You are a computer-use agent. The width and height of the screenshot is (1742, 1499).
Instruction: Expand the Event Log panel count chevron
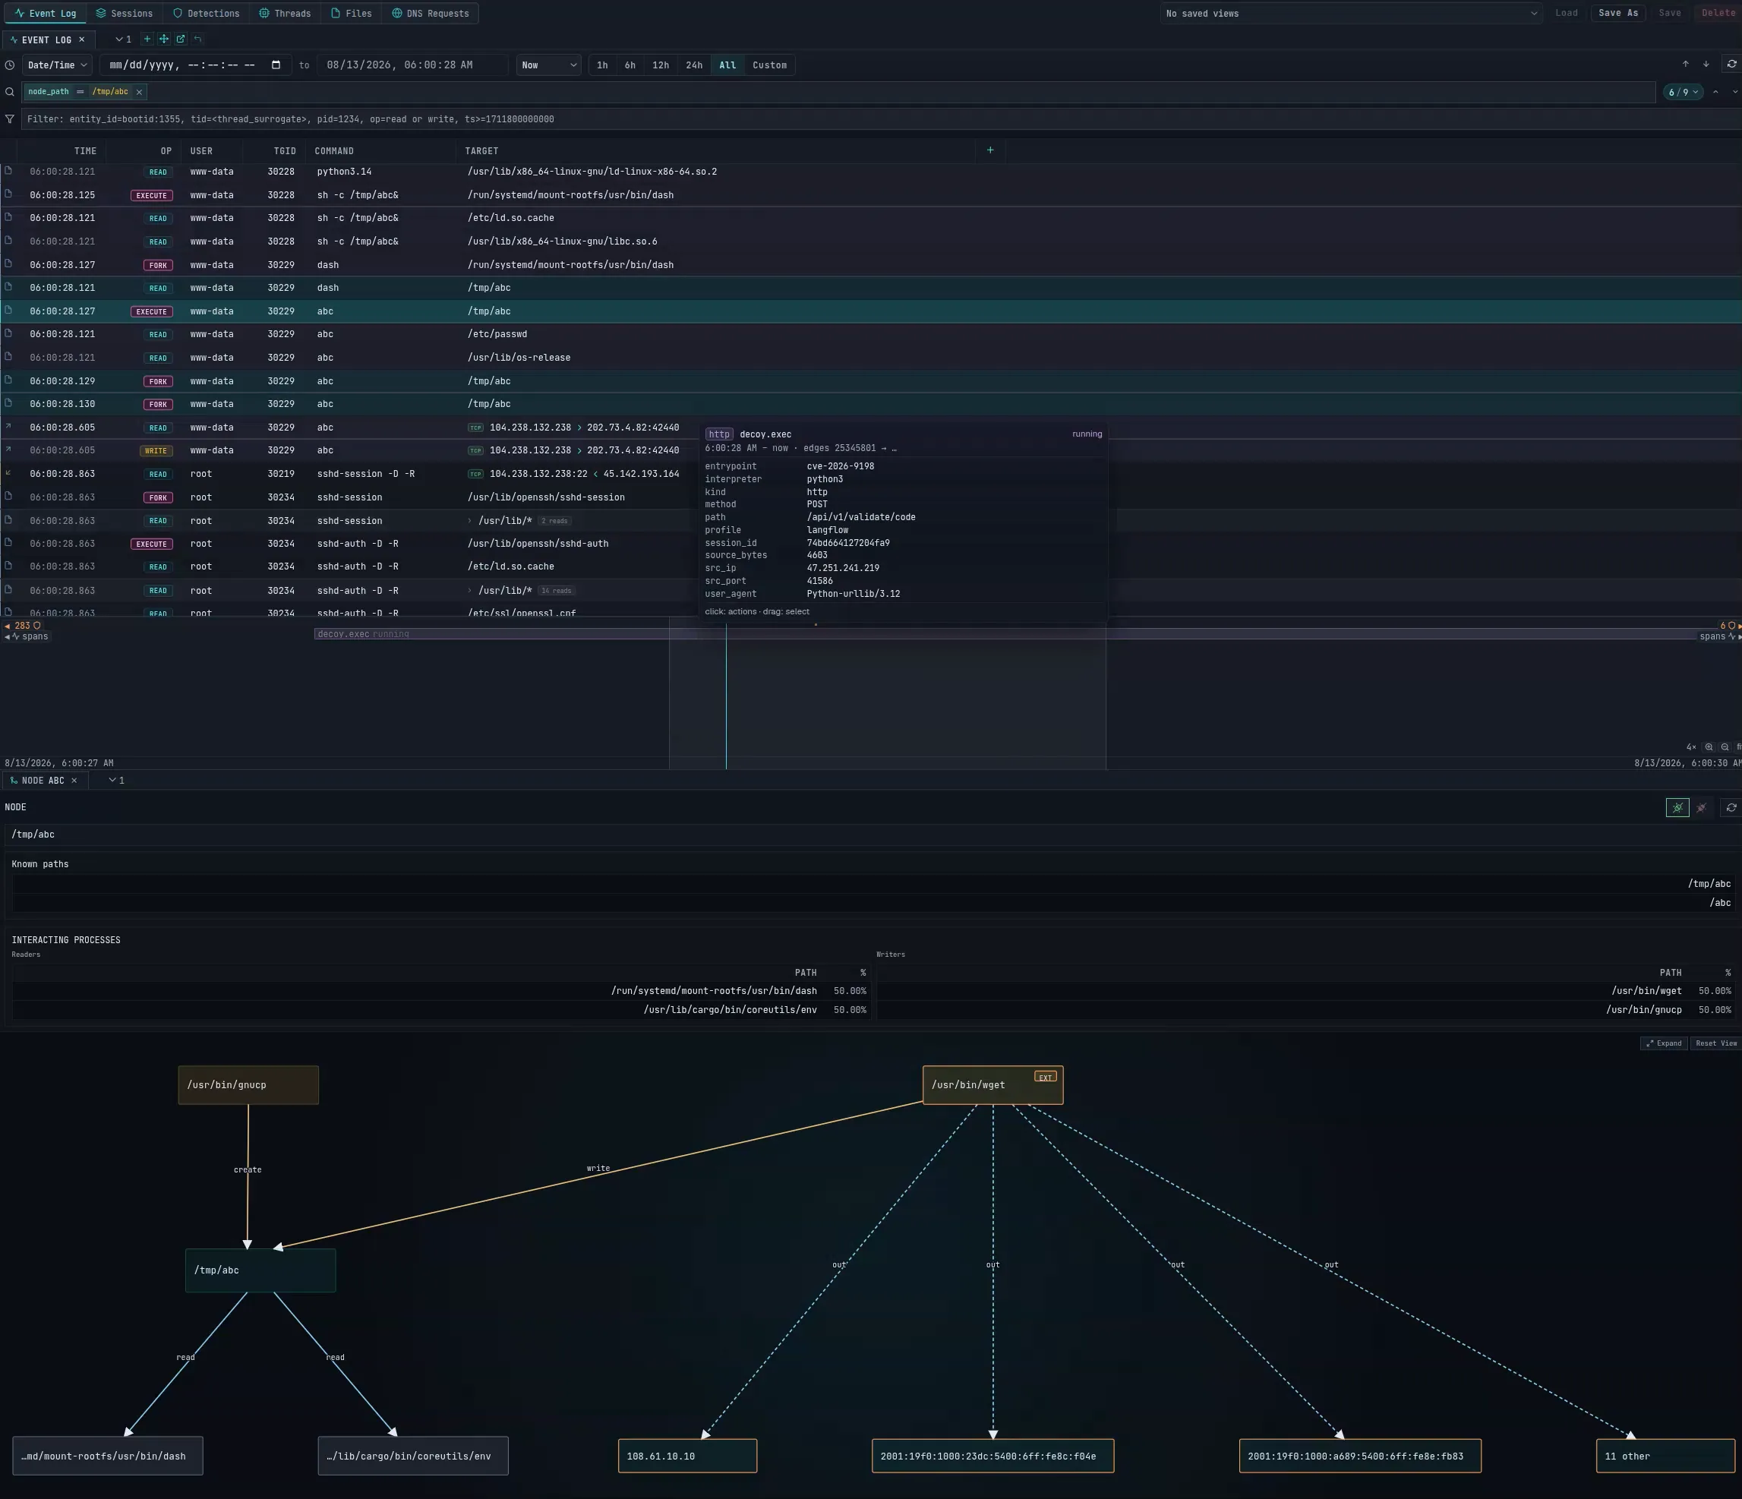click(123, 39)
